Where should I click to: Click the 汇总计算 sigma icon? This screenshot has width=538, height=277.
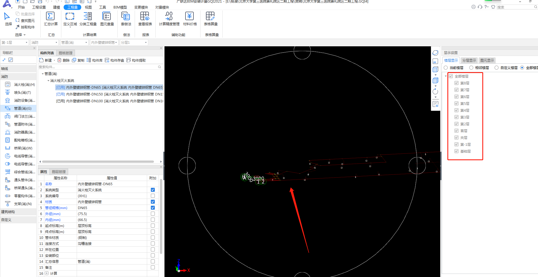click(x=50, y=16)
